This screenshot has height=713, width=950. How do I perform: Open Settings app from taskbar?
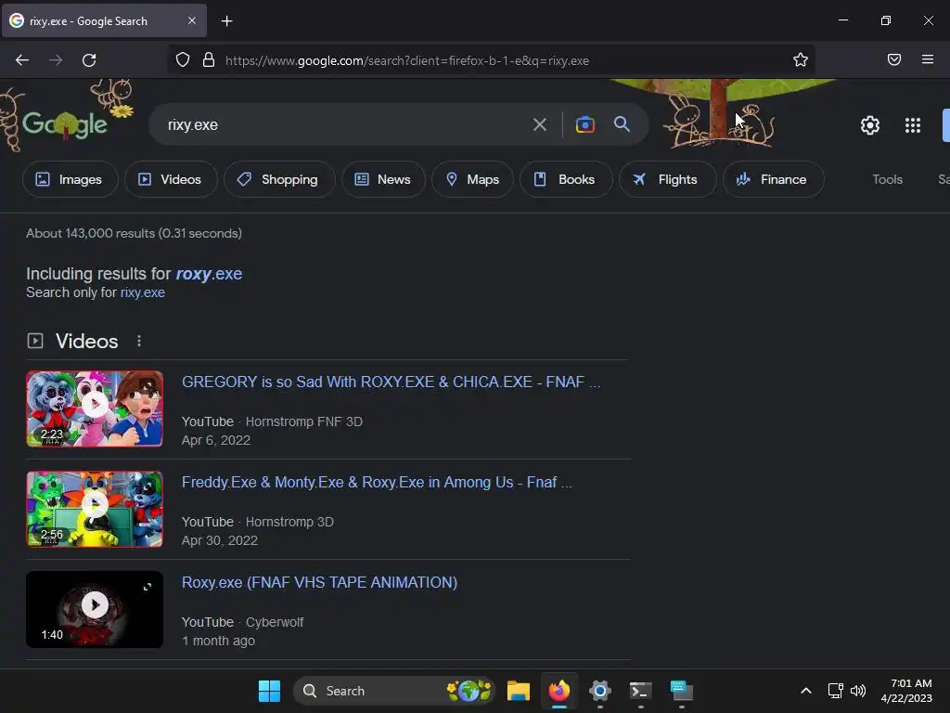[600, 691]
